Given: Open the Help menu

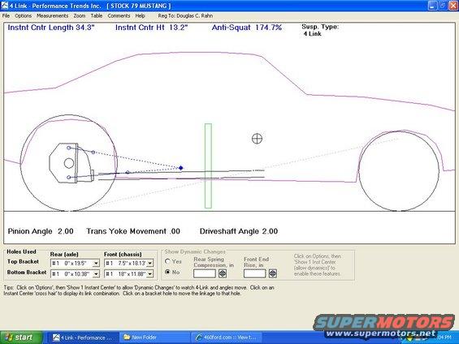Looking at the screenshot, I should tap(140, 15).
